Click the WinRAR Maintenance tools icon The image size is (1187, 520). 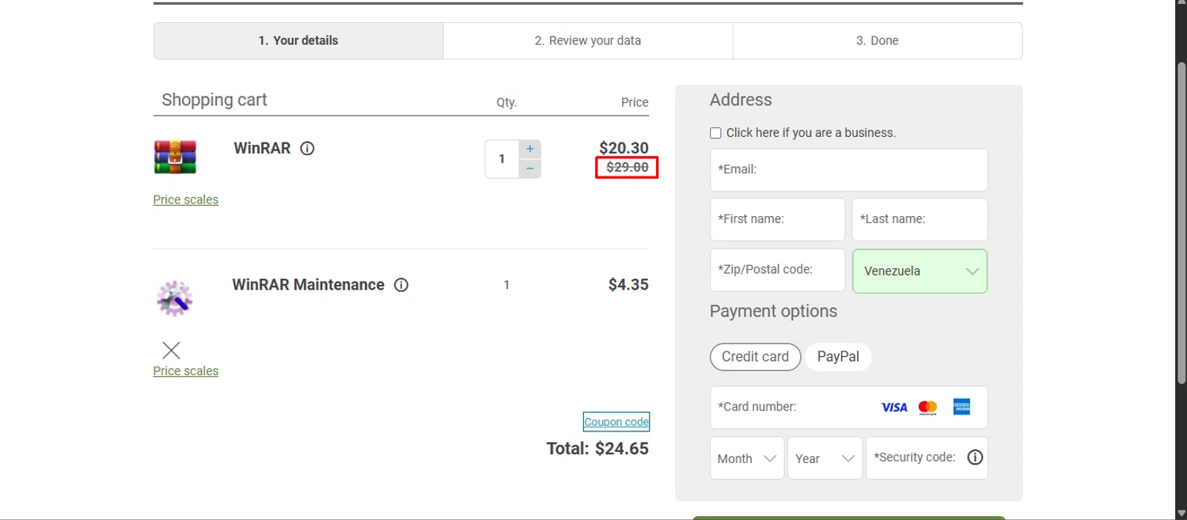[x=175, y=298]
